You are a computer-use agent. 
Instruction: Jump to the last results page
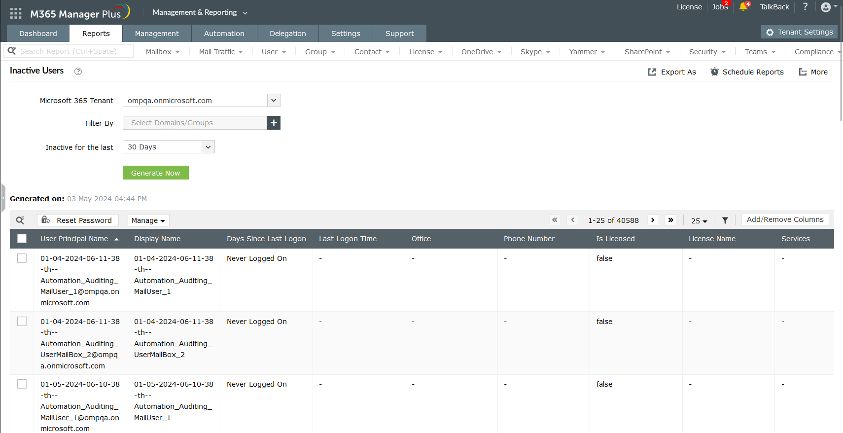click(670, 220)
